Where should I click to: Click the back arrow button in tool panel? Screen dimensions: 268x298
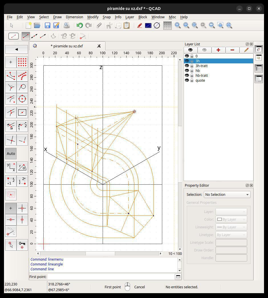[x=17, y=49]
